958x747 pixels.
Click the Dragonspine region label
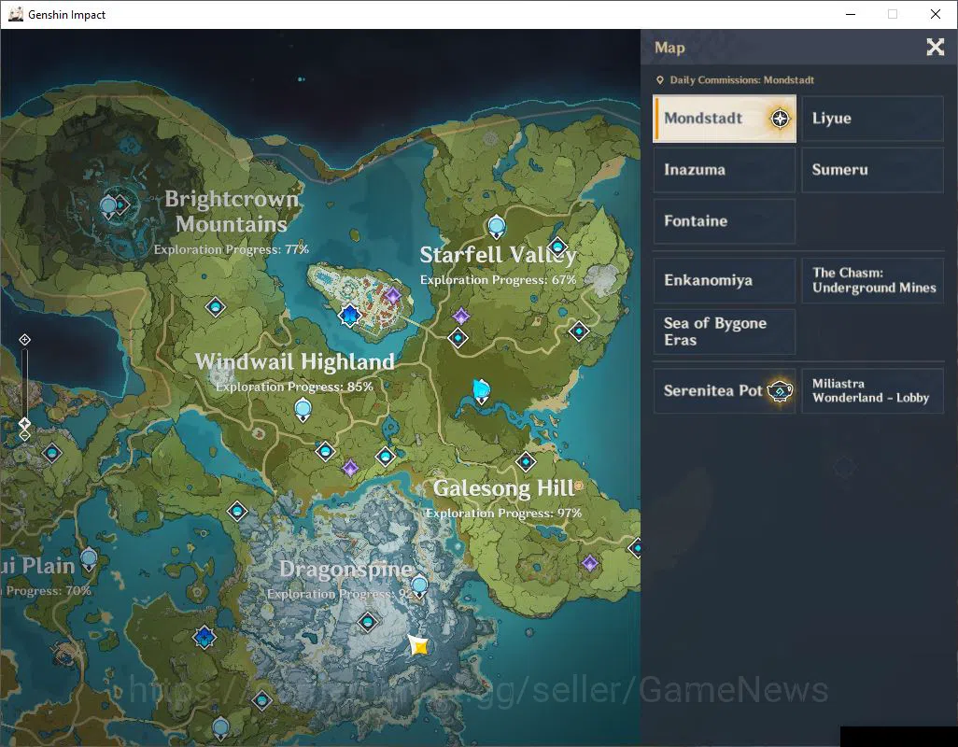click(345, 569)
